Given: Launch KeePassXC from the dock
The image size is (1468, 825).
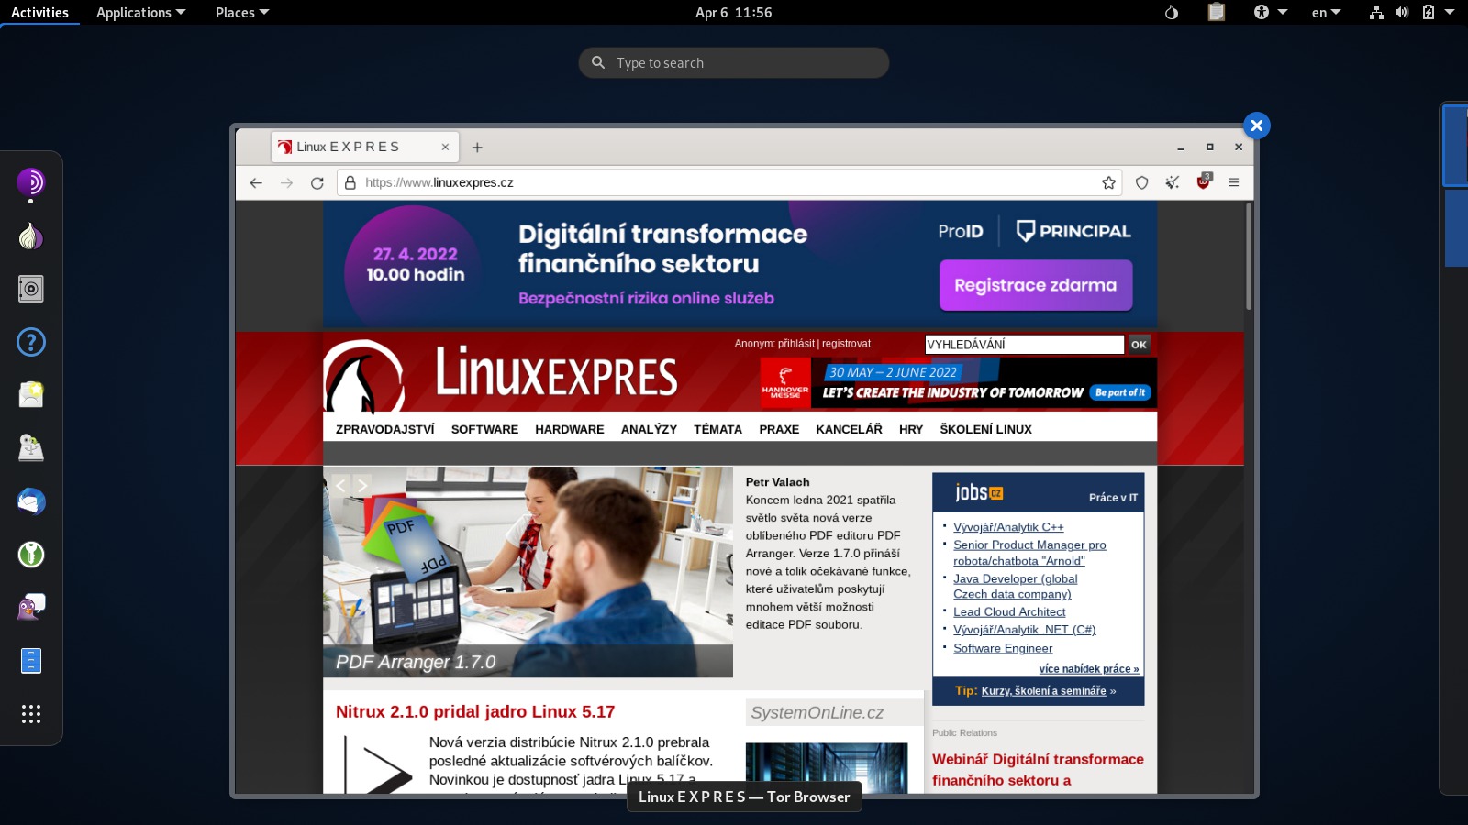Looking at the screenshot, I should (31, 555).
